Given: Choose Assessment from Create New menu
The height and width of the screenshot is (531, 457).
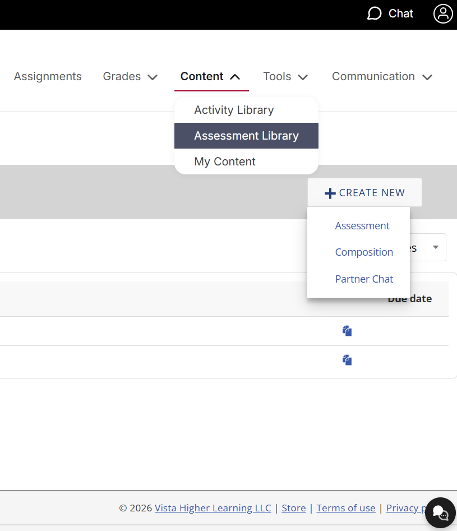Looking at the screenshot, I should [362, 226].
